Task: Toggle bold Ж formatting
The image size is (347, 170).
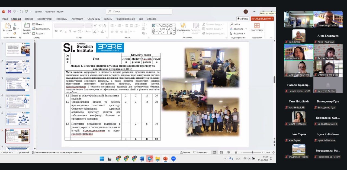Action: click(56, 31)
